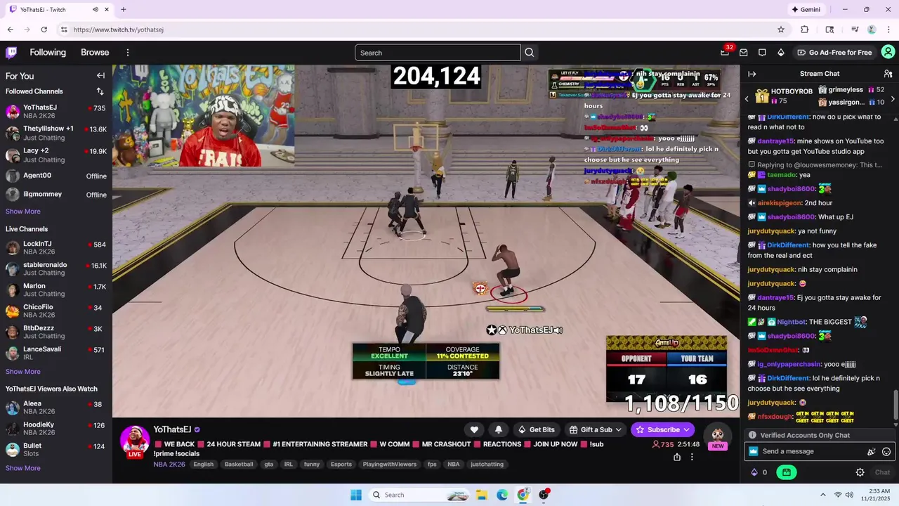Click the PlayingwithViewers tag

click(x=390, y=465)
